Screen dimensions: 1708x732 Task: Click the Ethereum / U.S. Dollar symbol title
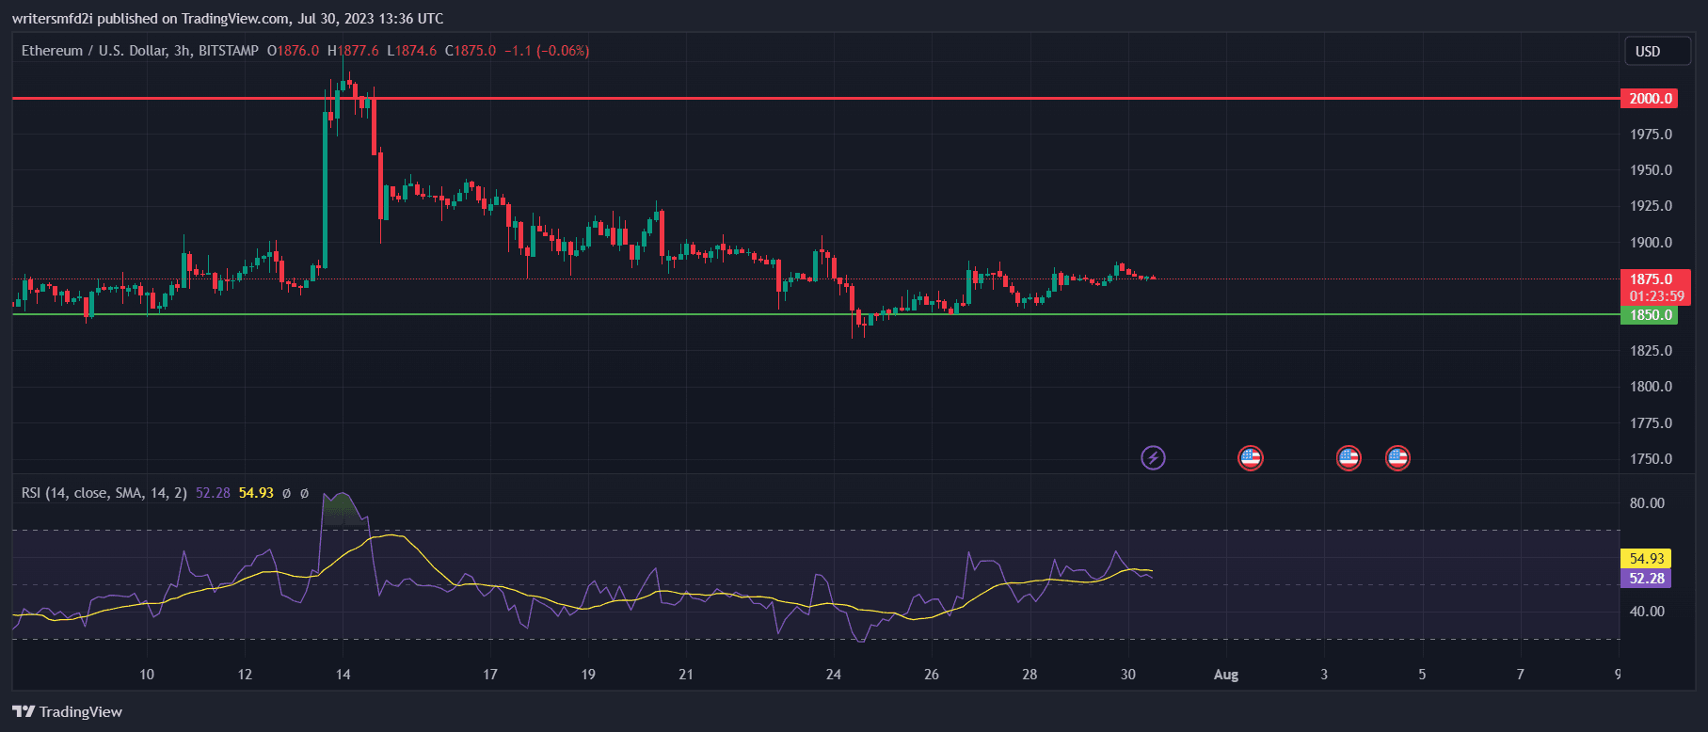coord(139,51)
